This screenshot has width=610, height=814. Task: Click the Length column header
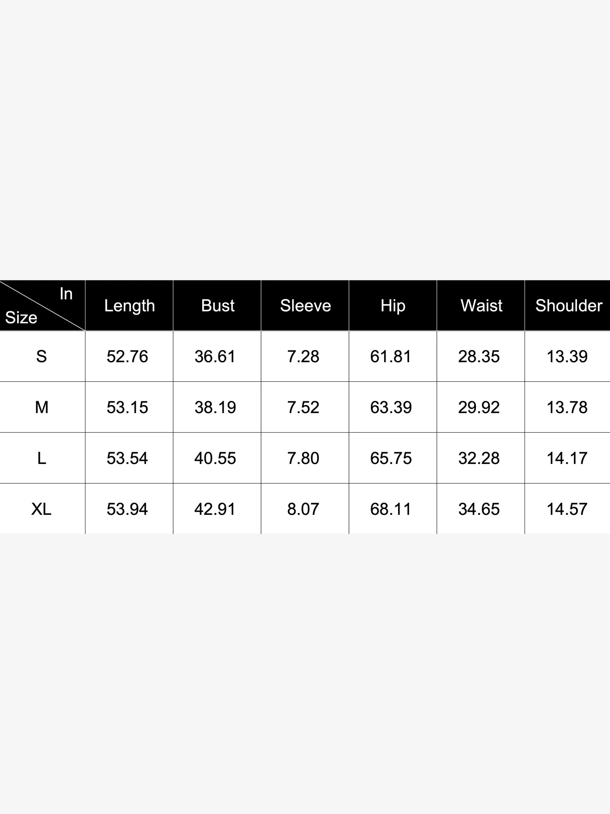[x=129, y=306]
